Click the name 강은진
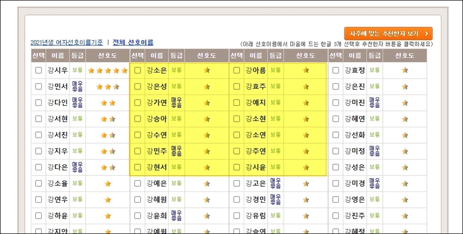Screen dimensions: 463x234 [x=355, y=87]
